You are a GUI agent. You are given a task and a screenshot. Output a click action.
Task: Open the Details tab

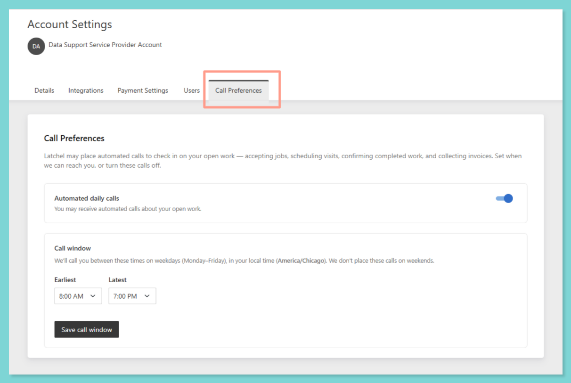44,90
